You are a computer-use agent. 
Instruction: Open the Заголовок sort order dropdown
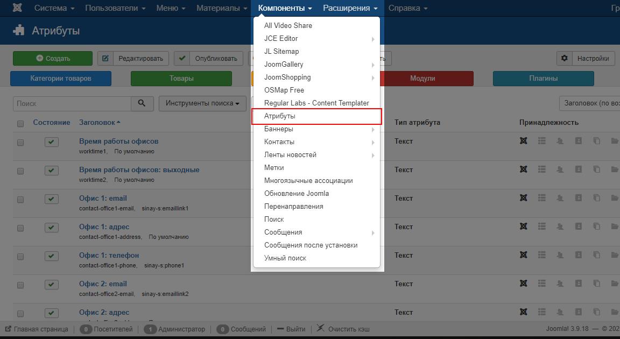[590, 103]
